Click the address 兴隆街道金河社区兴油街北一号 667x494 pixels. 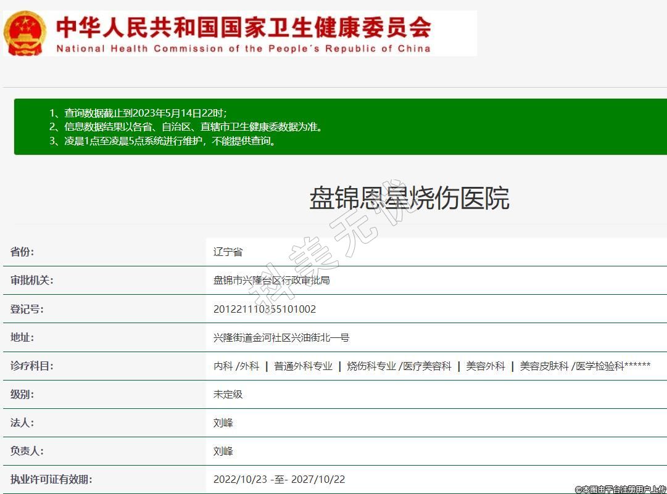281,337
